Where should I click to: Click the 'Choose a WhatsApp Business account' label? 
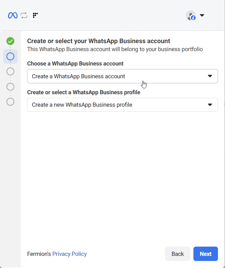tap(75, 64)
